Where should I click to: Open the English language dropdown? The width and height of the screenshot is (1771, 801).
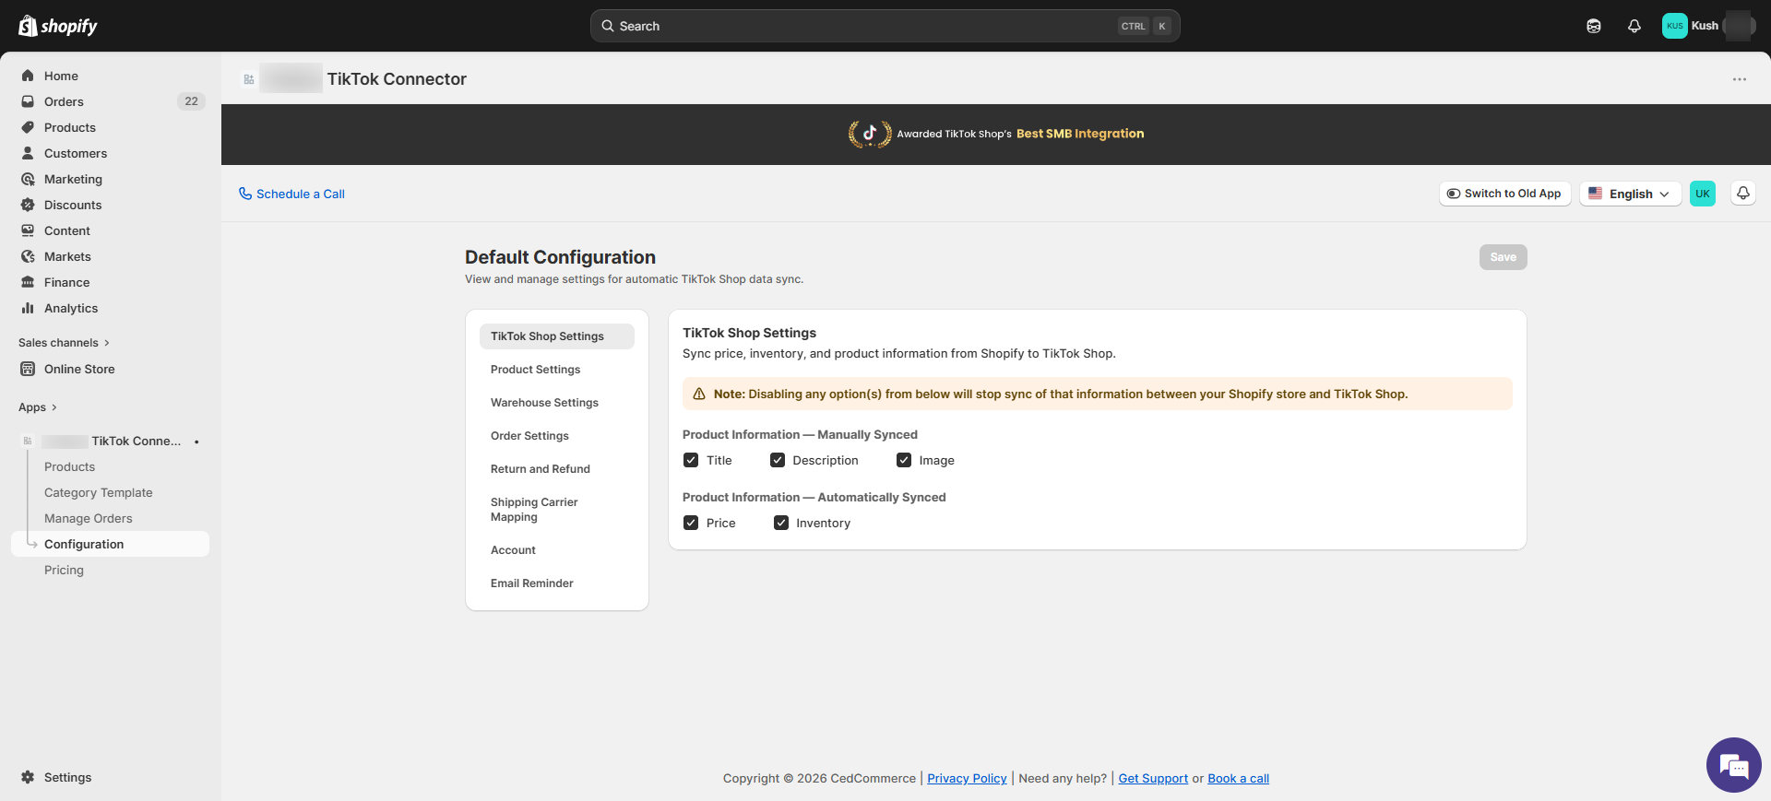tap(1630, 194)
